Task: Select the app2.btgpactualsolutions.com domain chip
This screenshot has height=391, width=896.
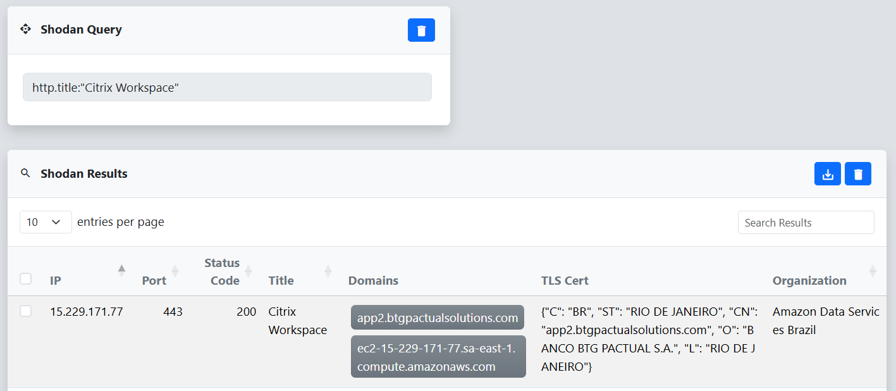Action: [x=437, y=317]
